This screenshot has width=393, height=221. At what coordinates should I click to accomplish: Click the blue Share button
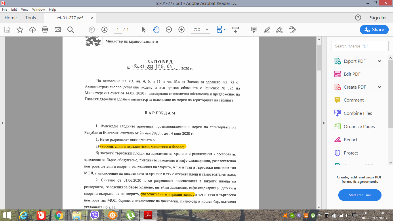(374, 30)
